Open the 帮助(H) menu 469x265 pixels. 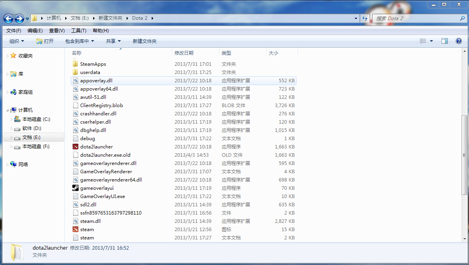coord(101,31)
